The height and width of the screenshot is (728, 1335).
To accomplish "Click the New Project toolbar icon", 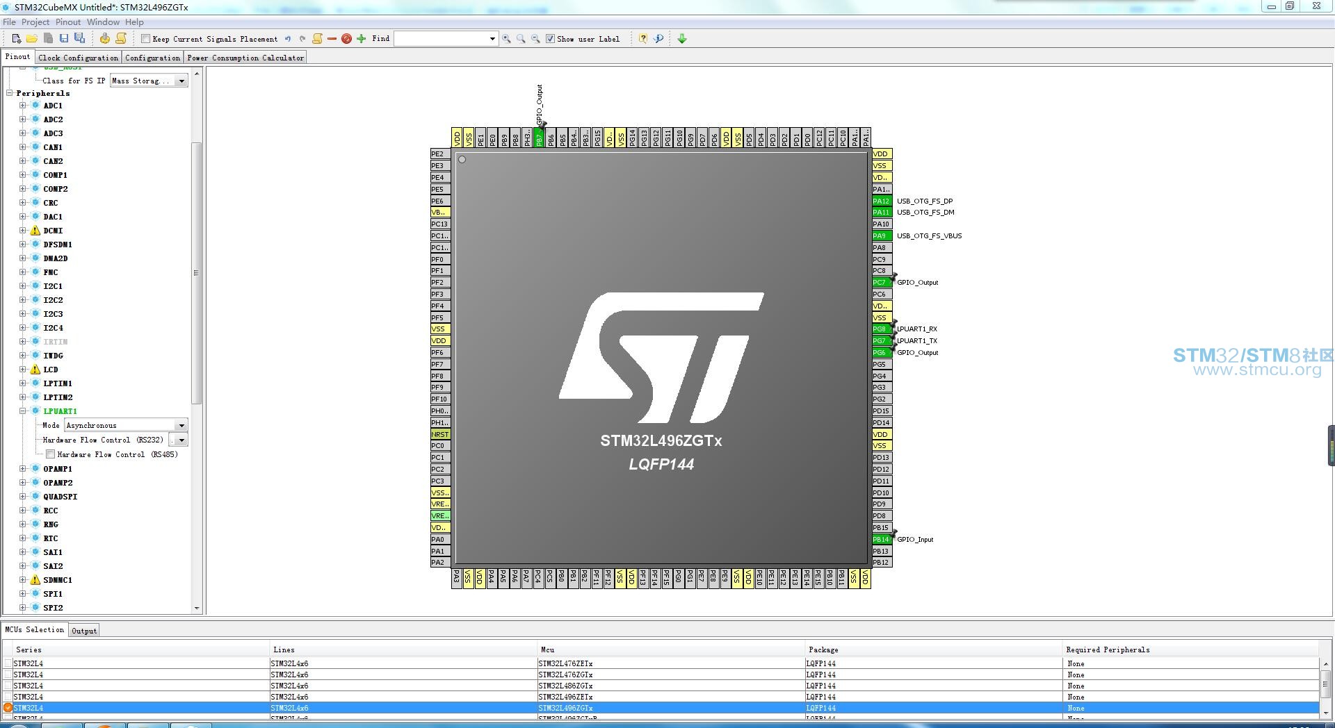I will point(17,39).
